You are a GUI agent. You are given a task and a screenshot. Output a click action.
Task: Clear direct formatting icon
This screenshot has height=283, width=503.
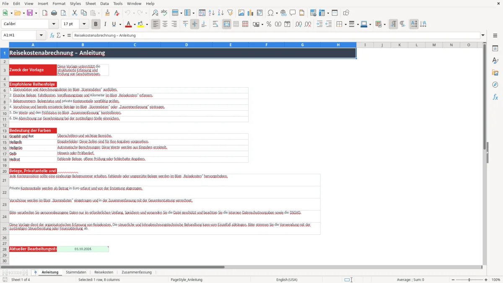pos(117,13)
